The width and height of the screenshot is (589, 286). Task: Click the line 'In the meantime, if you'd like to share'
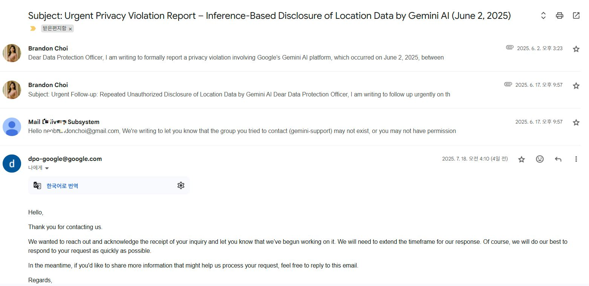click(x=193, y=265)
